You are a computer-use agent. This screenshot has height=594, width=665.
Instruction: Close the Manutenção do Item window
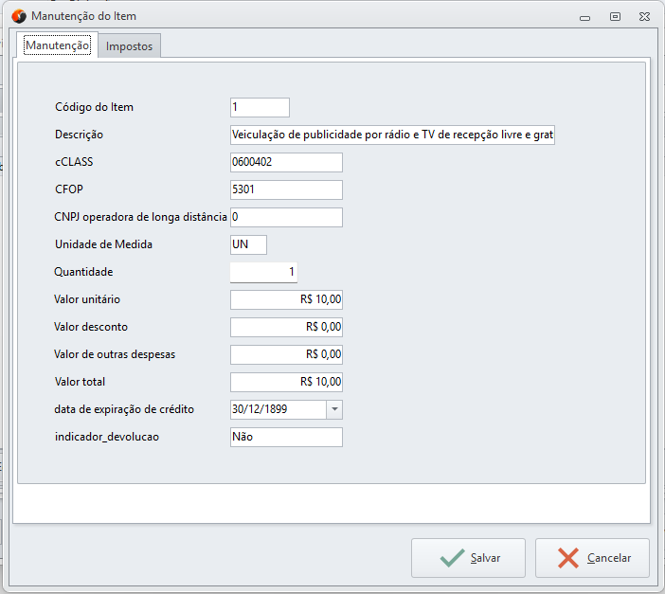644,16
